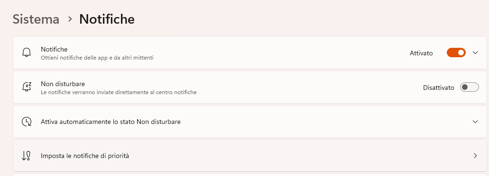
Task: Click the bell icon beside Notifiche
Action: [x=27, y=53]
